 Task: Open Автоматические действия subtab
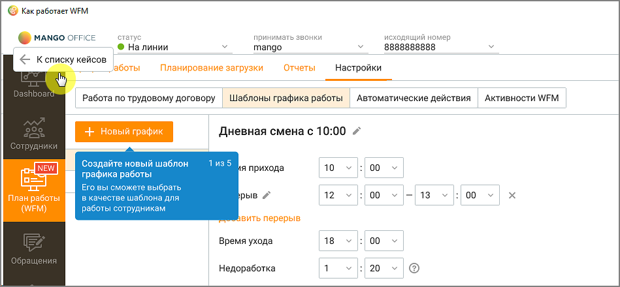coord(414,98)
